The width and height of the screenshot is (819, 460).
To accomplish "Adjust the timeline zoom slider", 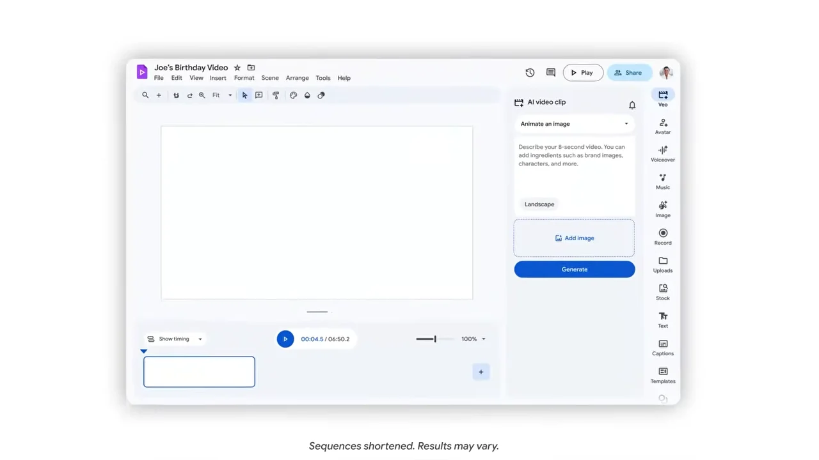I will point(434,339).
